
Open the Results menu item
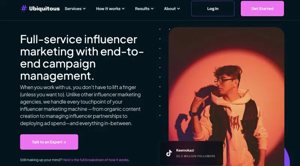(142, 9)
